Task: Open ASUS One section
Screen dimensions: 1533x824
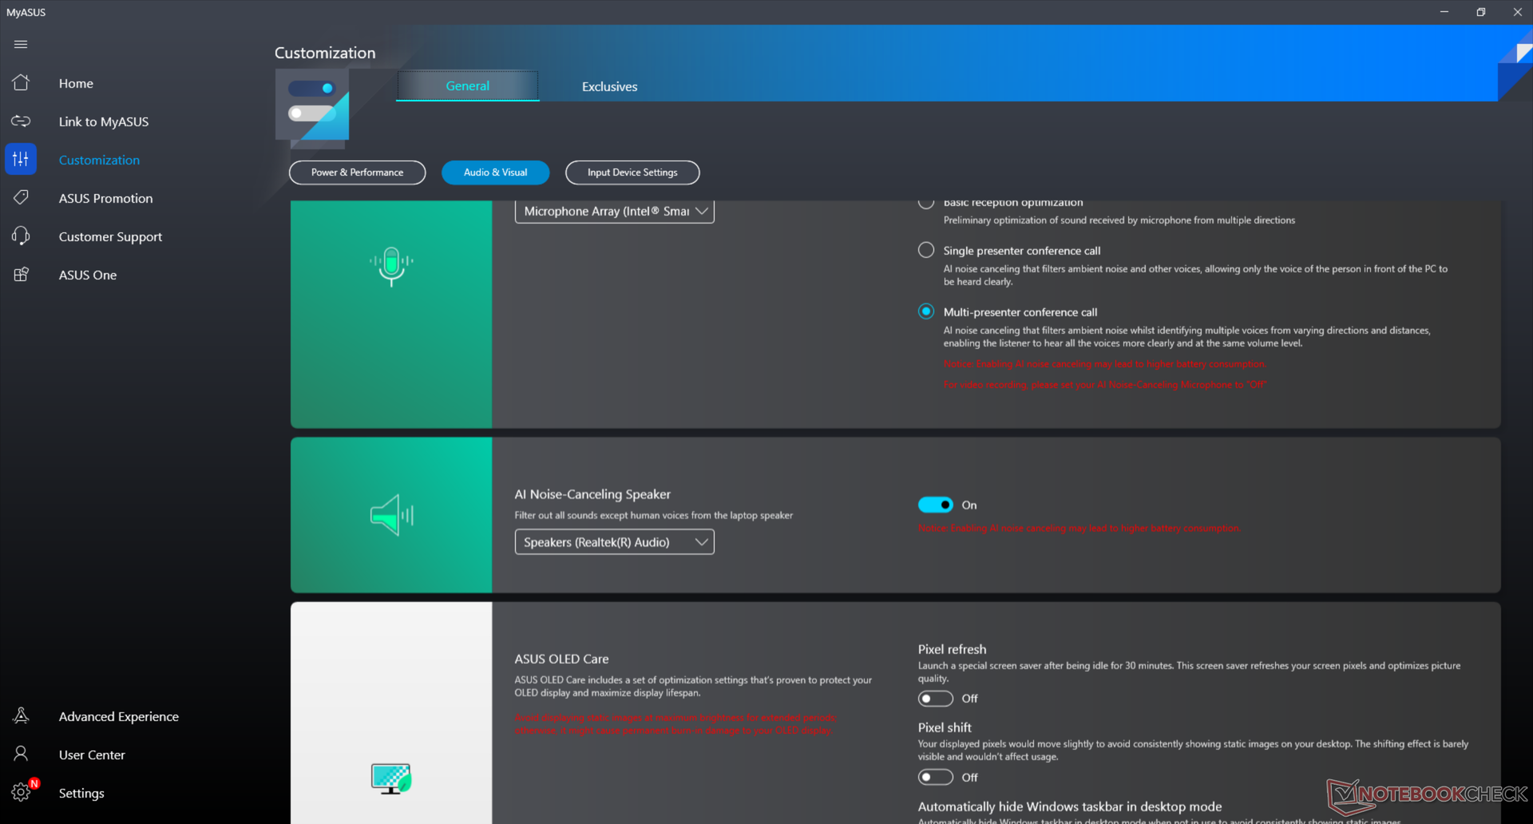Action: [x=88, y=275]
